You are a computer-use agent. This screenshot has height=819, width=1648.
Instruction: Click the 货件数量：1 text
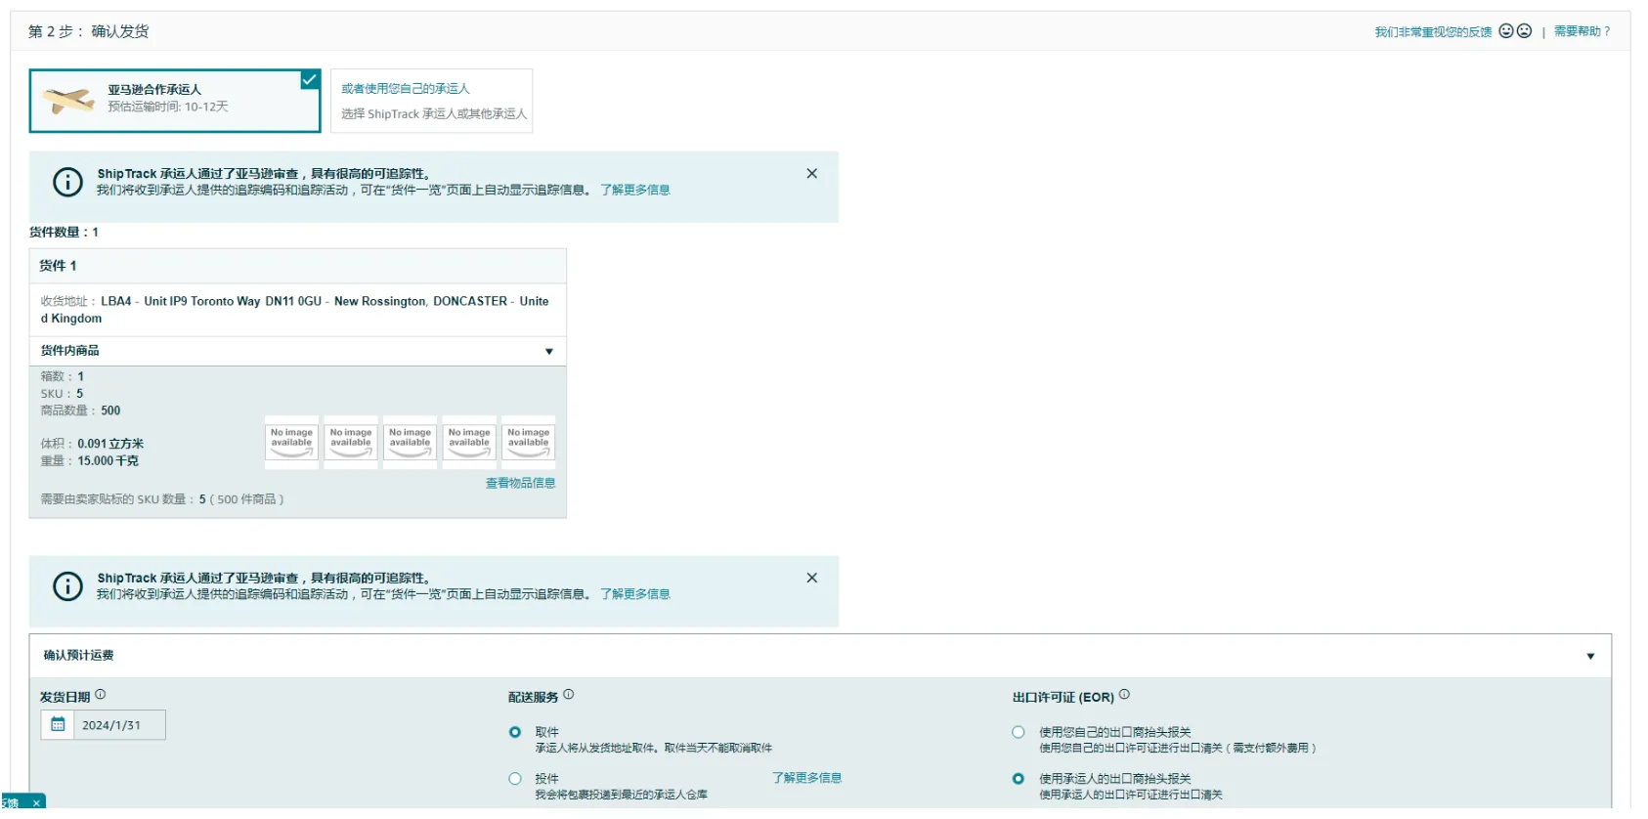(x=64, y=233)
